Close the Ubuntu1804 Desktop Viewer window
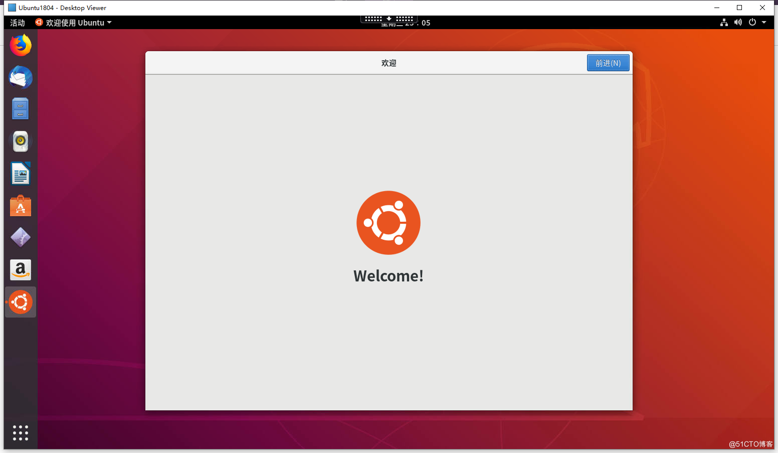 [x=762, y=8]
